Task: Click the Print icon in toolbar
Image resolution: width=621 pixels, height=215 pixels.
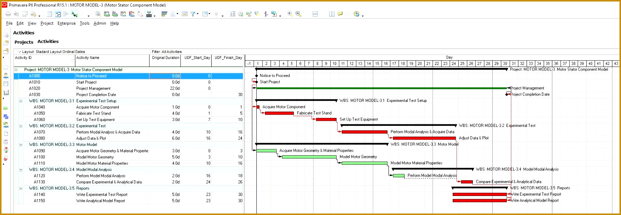Action: [8, 14]
